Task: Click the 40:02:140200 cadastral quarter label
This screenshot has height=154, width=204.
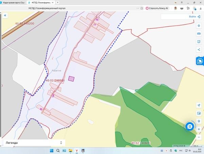Action: (x=25, y=23)
